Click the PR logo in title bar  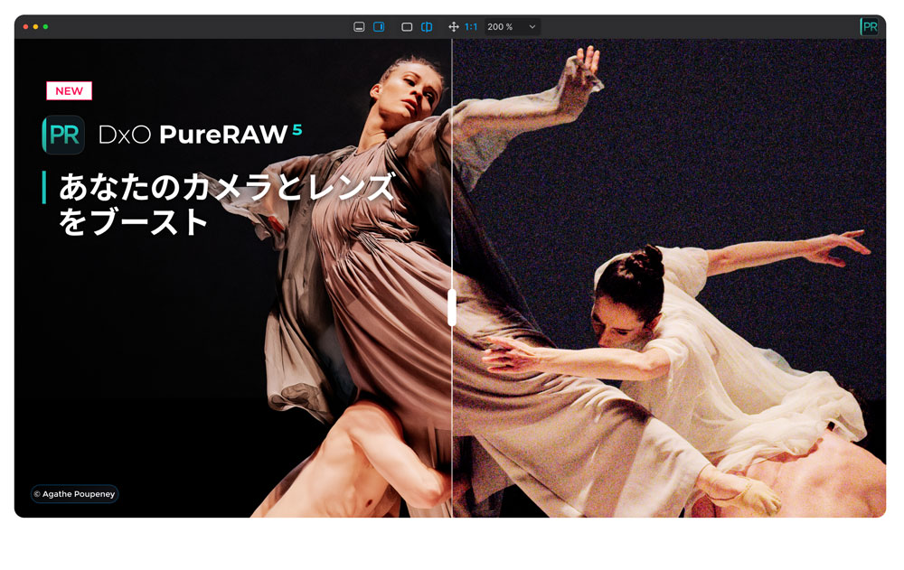pos(870,26)
